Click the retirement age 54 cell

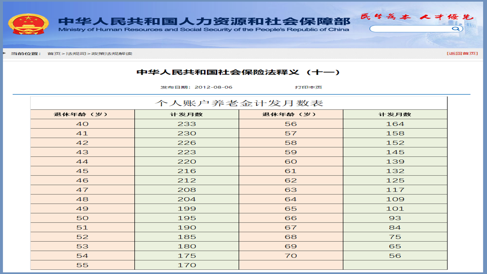[x=83, y=256]
